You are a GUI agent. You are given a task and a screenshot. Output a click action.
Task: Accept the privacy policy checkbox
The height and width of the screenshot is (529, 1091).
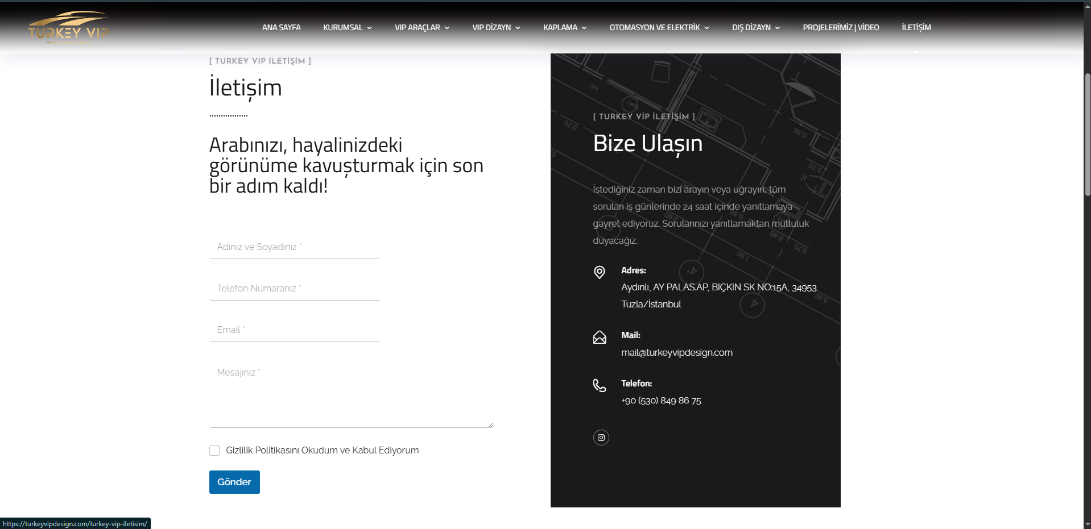[214, 451]
